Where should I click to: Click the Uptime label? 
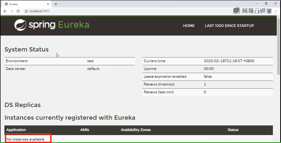point(150,69)
